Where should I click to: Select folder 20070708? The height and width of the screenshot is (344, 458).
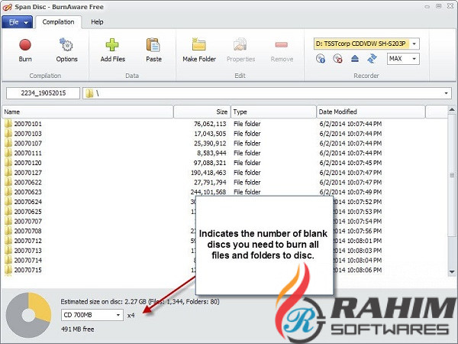(x=27, y=231)
